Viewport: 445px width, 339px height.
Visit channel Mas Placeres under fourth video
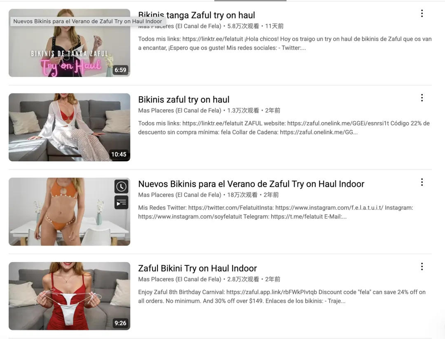pos(180,279)
